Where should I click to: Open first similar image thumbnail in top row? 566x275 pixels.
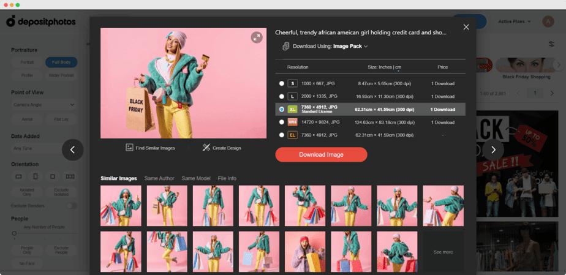121,206
